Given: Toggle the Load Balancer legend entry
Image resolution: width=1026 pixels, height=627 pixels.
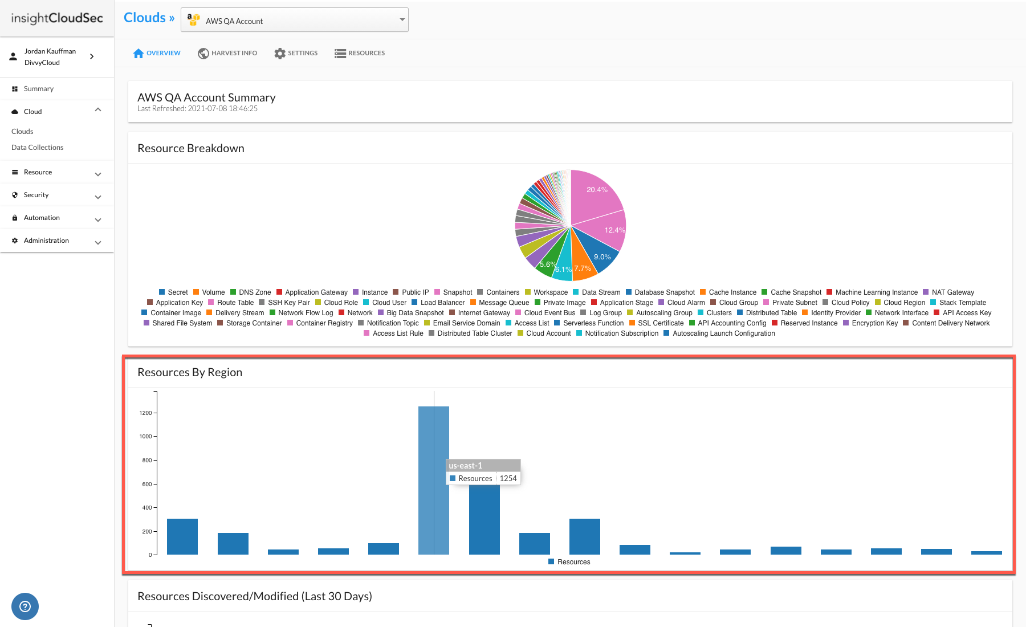Looking at the screenshot, I should pyautogui.click(x=438, y=303).
